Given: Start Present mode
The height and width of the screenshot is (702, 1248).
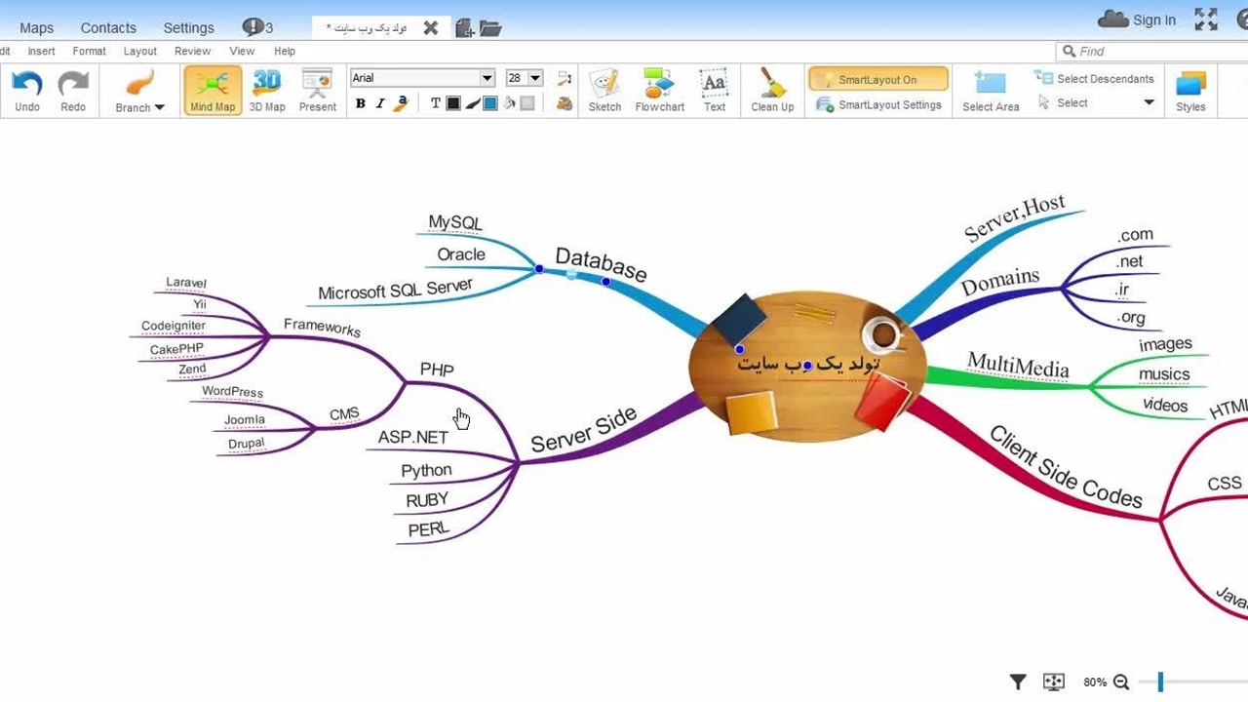Looking at the screenshot, I should [317, 90].
